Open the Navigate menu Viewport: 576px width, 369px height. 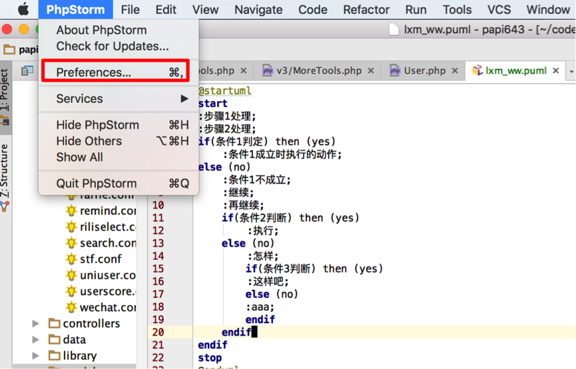[x=258, y=9]
